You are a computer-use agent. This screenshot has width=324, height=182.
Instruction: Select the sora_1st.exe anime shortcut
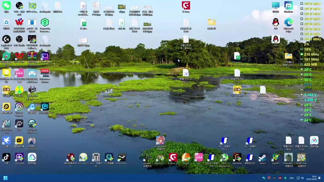160,141
